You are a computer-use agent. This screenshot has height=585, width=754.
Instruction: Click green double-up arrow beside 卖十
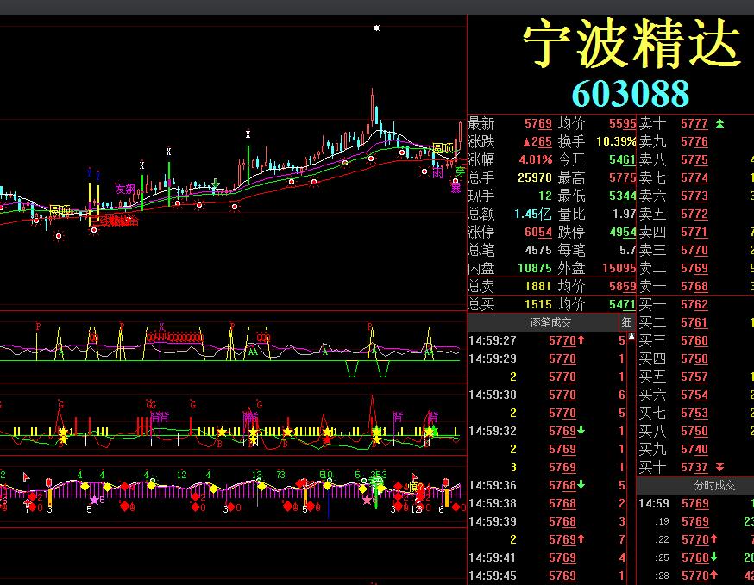(x=719, y=123)
